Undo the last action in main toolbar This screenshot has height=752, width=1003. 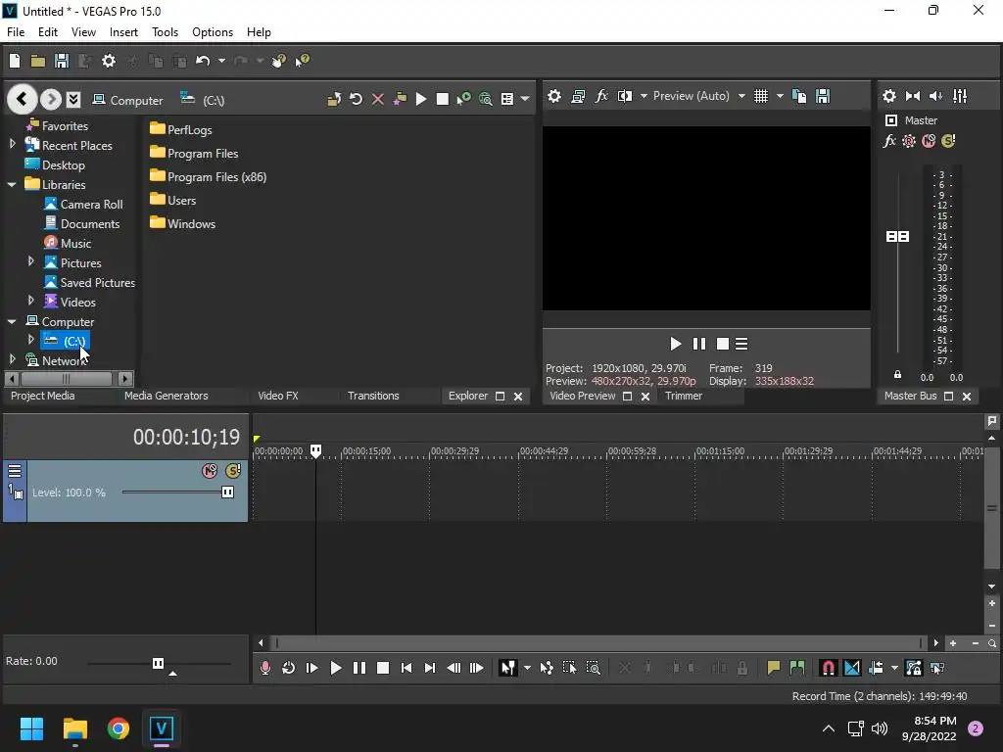[203, 61]
